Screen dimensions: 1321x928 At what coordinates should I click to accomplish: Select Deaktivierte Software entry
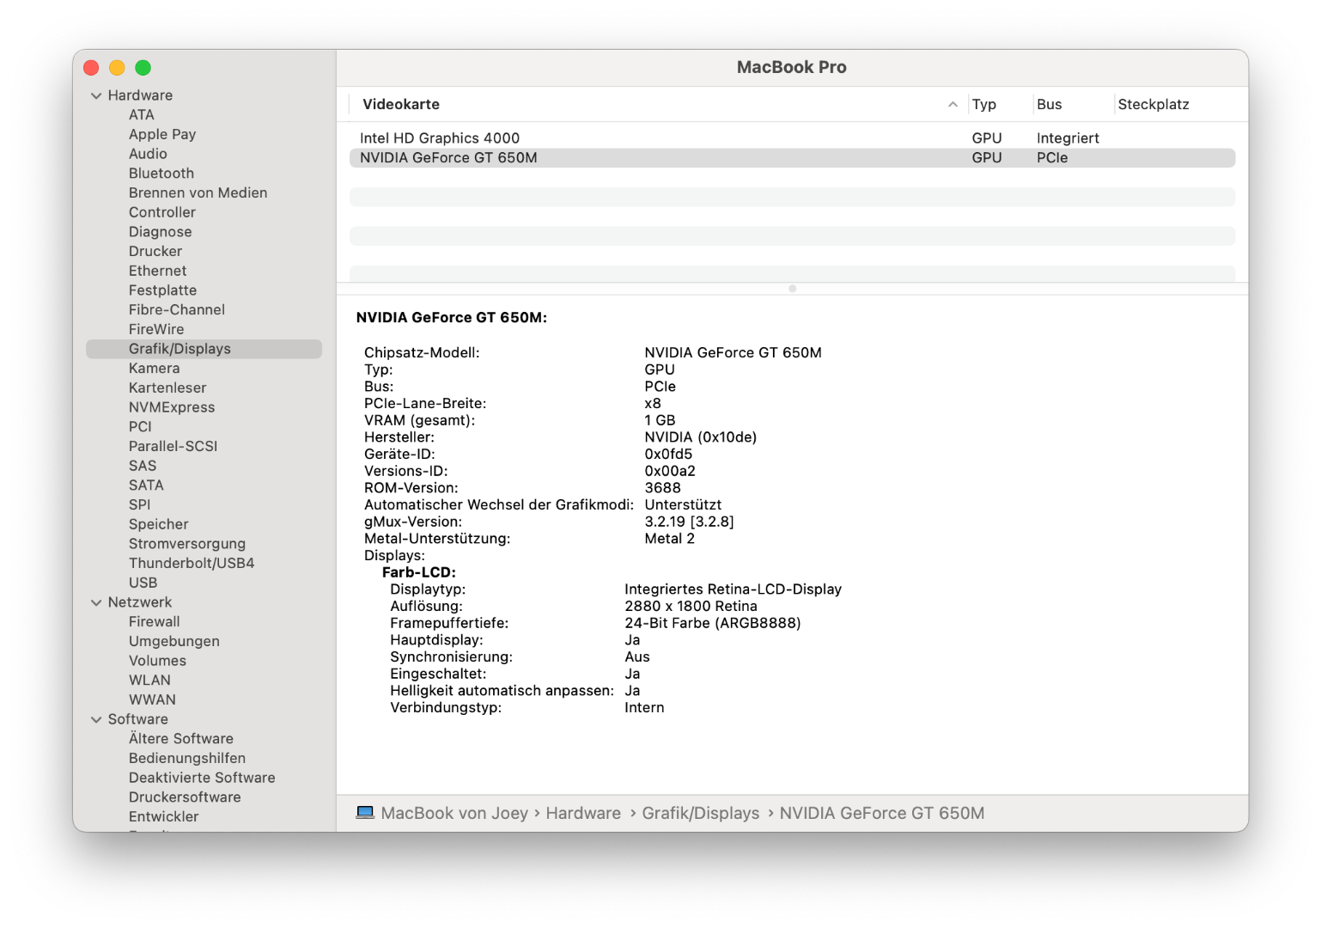click(202, 778)
